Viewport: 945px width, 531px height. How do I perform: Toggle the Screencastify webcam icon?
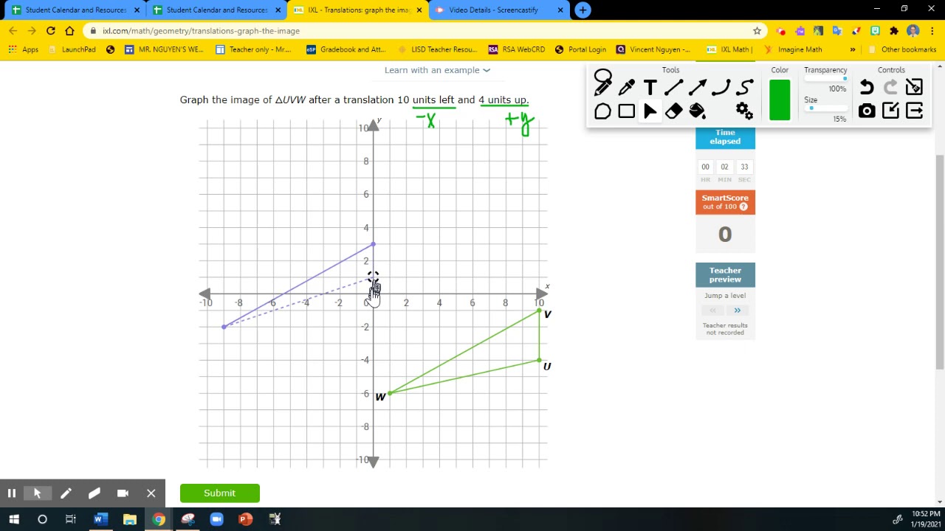(123, 493)
